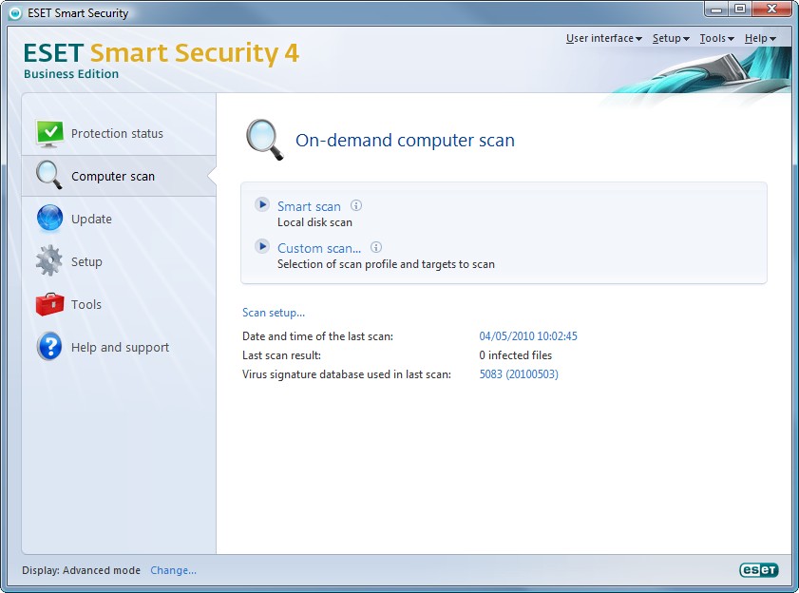Open the Help dropdown menu at top
Viewport: 799px width, 593px height.
[x=760, y=38]
